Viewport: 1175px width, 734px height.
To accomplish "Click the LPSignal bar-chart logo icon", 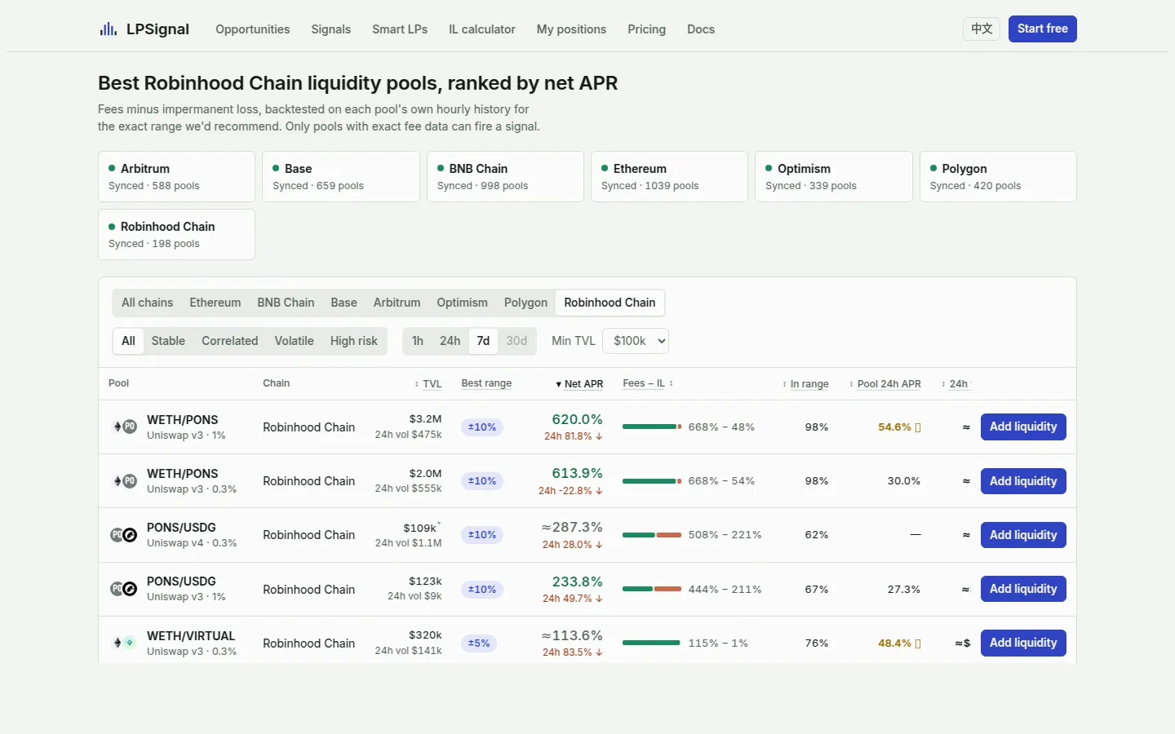I will (x=108, y=29).
